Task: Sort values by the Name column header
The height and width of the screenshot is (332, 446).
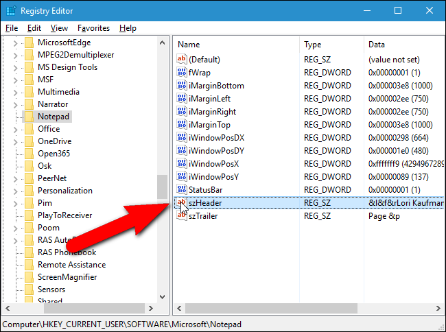Action: (236, 45)
